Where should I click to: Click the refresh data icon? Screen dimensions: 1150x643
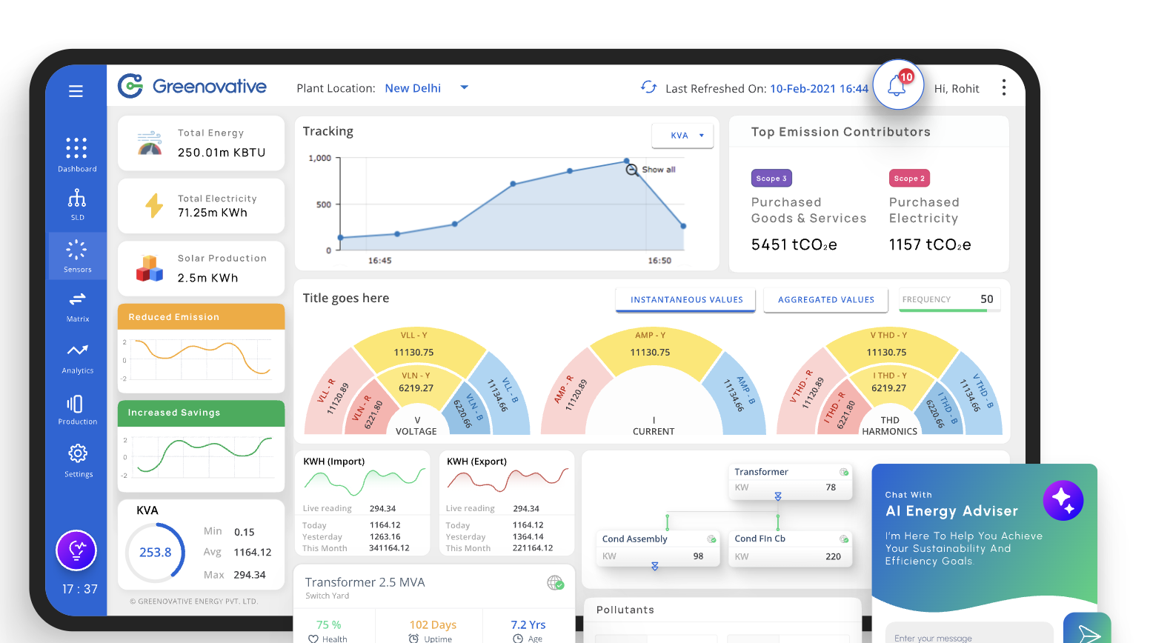pyautogui.click(x=648, y=87)
